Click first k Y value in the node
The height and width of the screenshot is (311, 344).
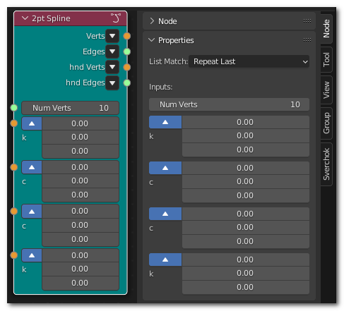pyautogui.click(x=81, y=137)
